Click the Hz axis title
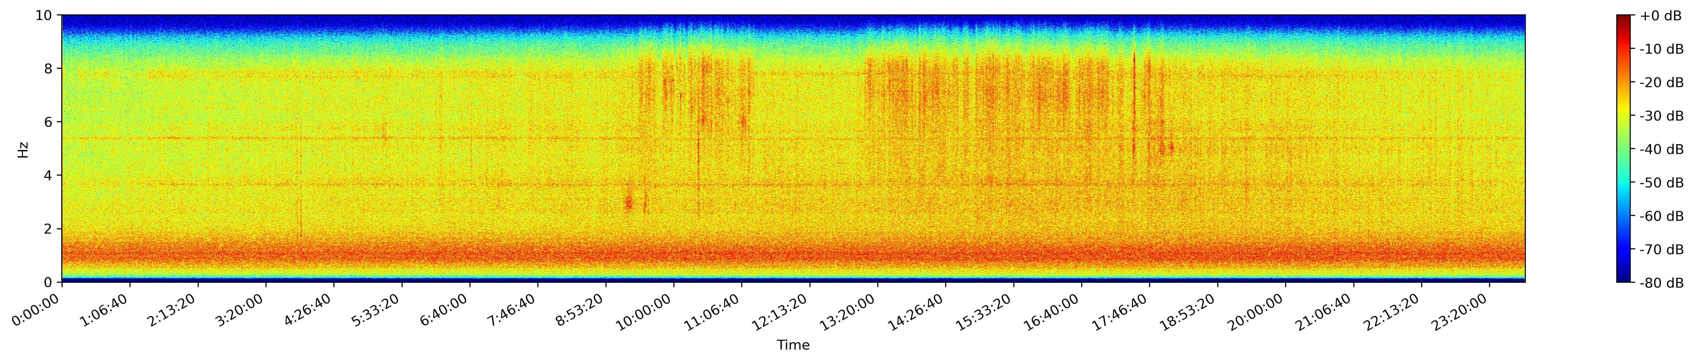Viewport: 1694px width, 362px height. pyautogui.click(x=23, y=149)
